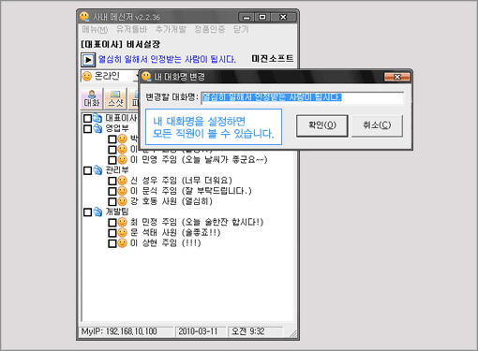Tick checkbox for 이 문식 주임
Viewport: 478px width, 351px height.
click(112, 191)
